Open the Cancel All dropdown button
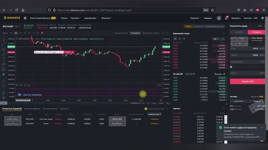This screenshot has height=150, width=268. (155, 114)
